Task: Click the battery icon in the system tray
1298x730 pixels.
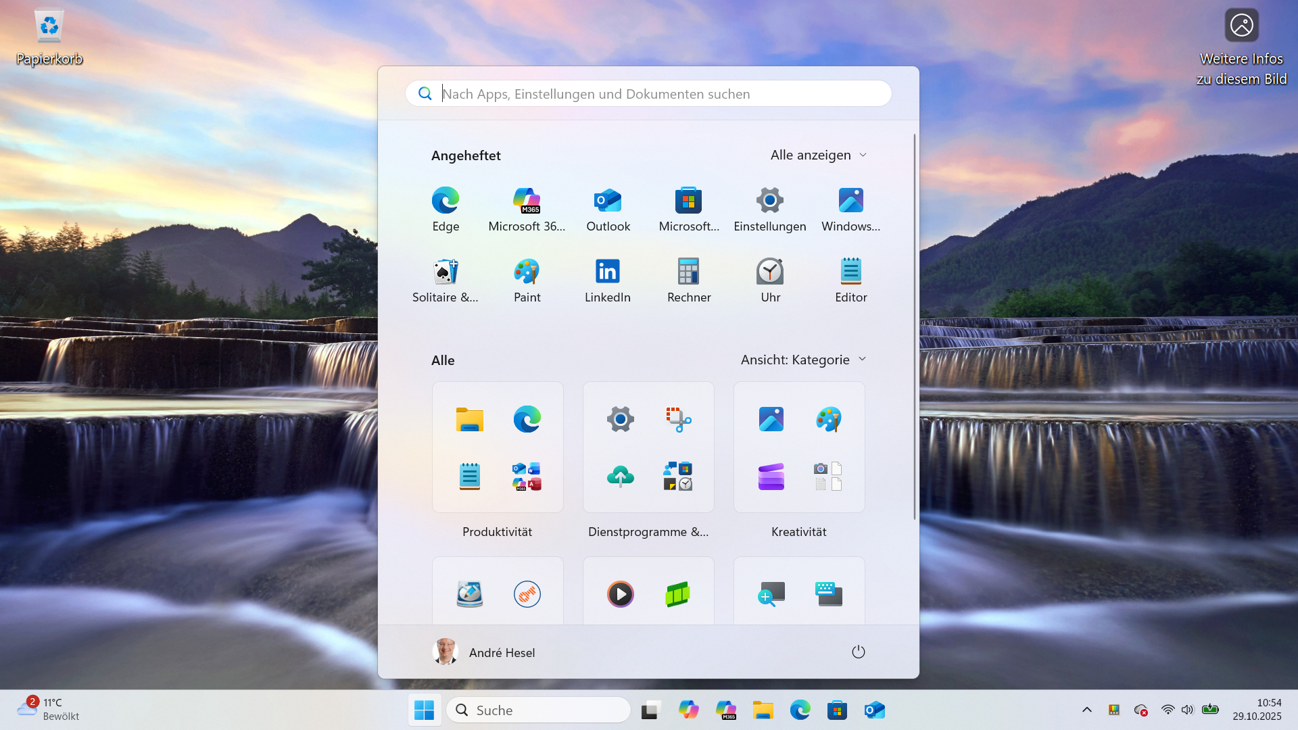Action: click(x=1209, y=710)
